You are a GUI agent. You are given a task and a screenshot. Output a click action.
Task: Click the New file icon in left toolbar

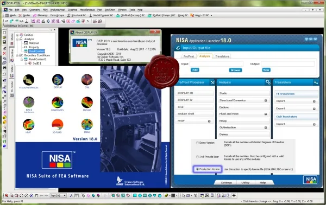4,33
